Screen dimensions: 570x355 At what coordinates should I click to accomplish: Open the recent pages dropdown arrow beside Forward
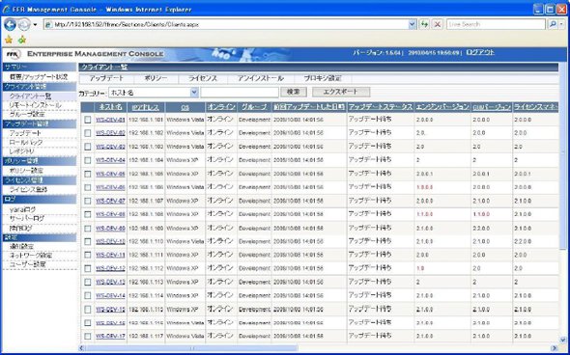35,25
